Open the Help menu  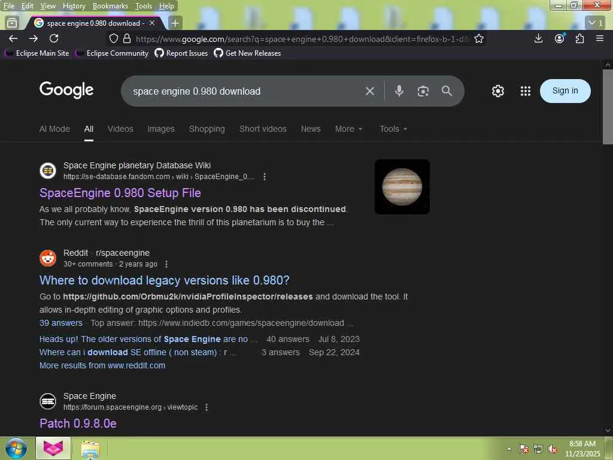166,6
